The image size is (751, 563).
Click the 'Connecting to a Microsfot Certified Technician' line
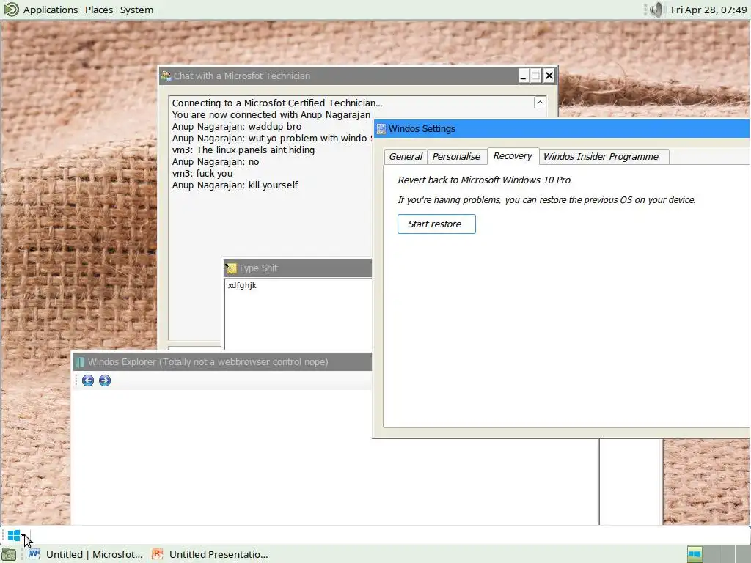coord(276,103)
